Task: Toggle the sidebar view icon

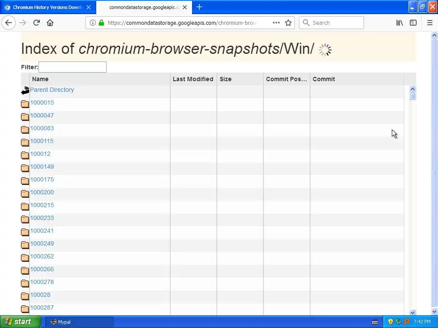Action: tap(413, 23)
